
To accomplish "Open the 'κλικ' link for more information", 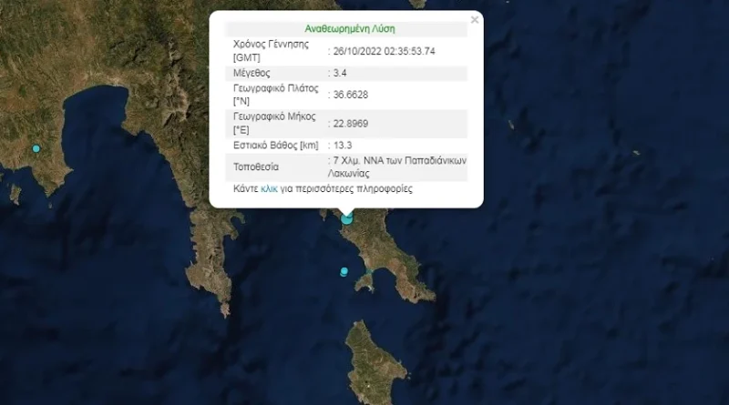I will 269,189.
